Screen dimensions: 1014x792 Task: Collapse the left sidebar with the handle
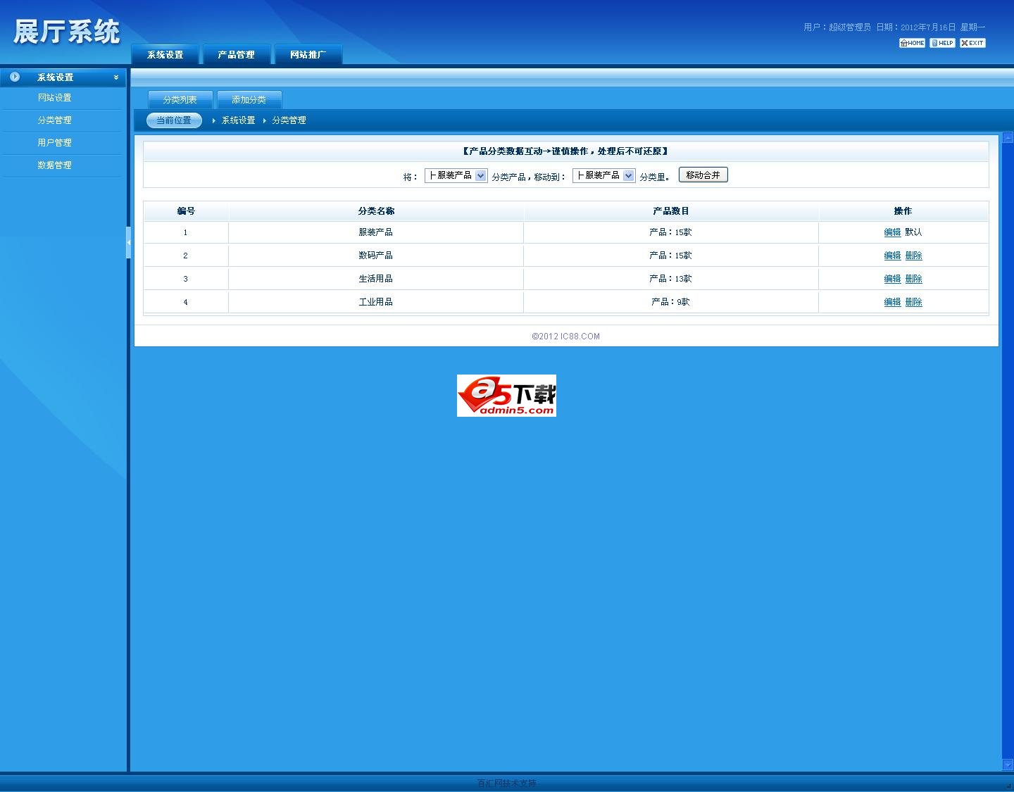click(128, 242)
